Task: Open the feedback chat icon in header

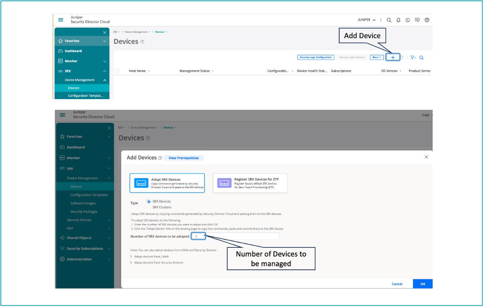Action: [417, 20]
